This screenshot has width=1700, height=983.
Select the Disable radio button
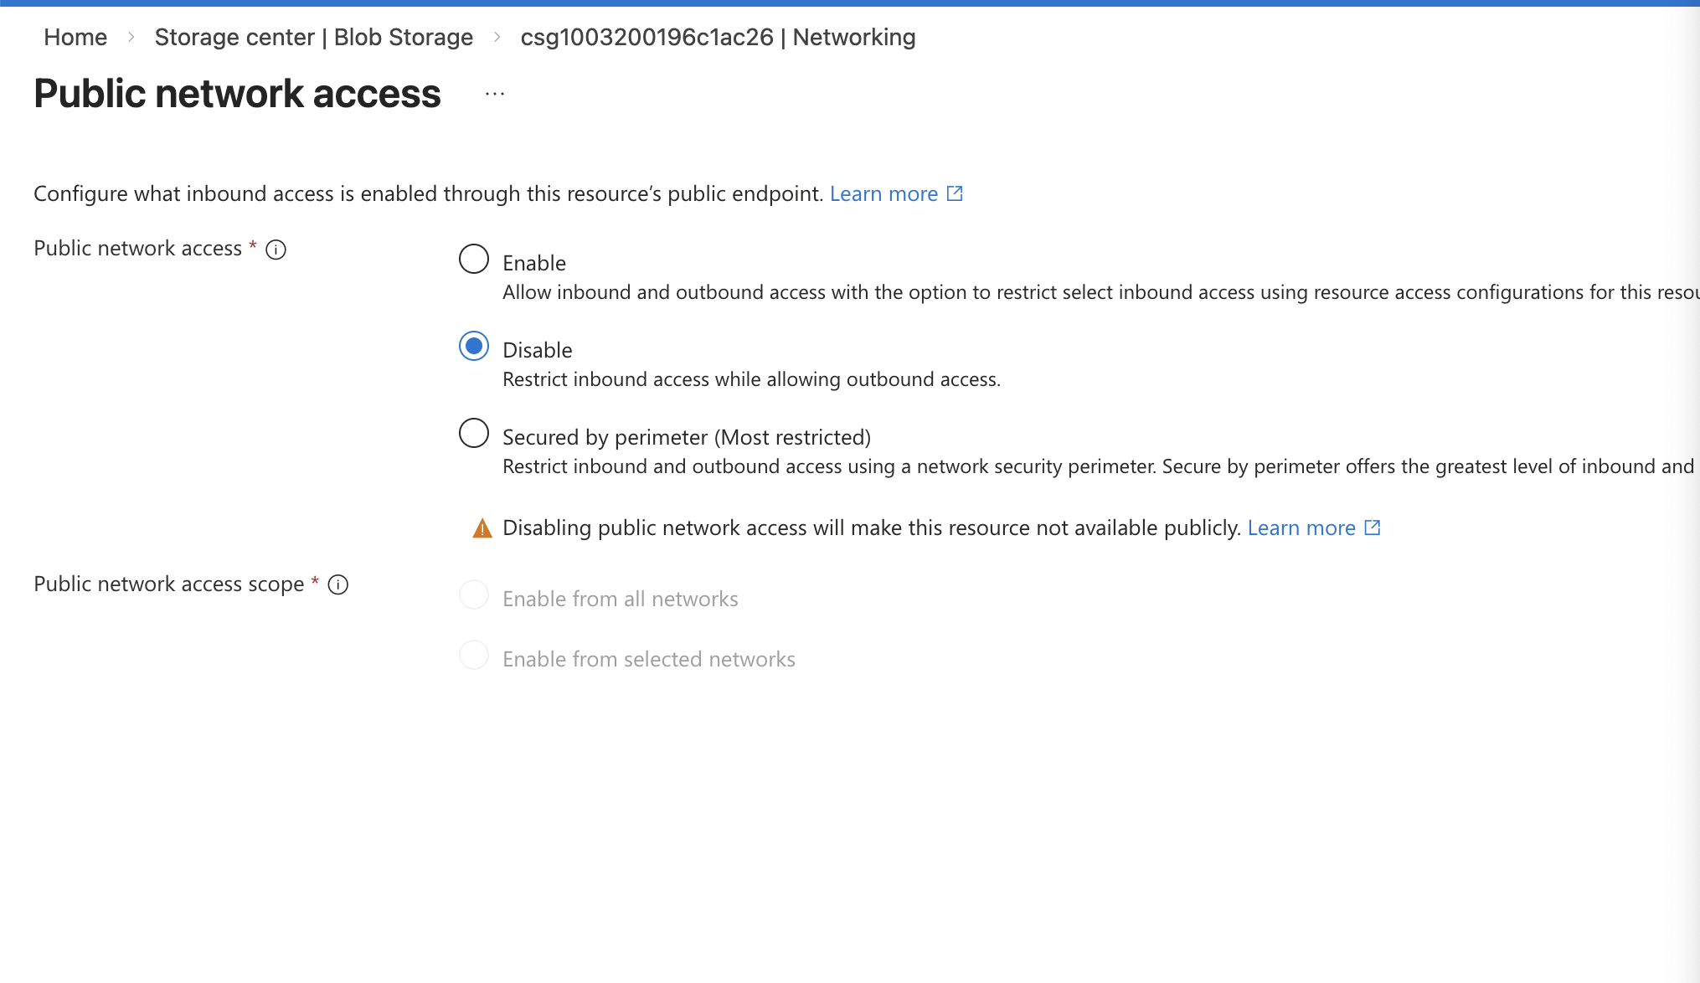(474, 346)
